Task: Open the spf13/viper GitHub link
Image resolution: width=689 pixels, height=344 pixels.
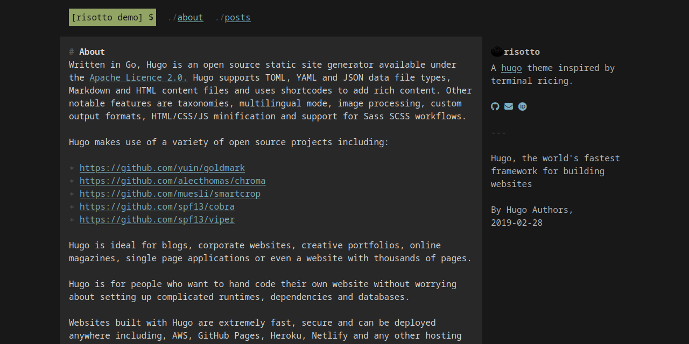Action: click(157, 219)
